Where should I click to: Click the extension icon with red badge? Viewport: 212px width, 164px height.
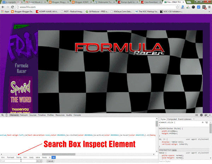click(204, 7)
